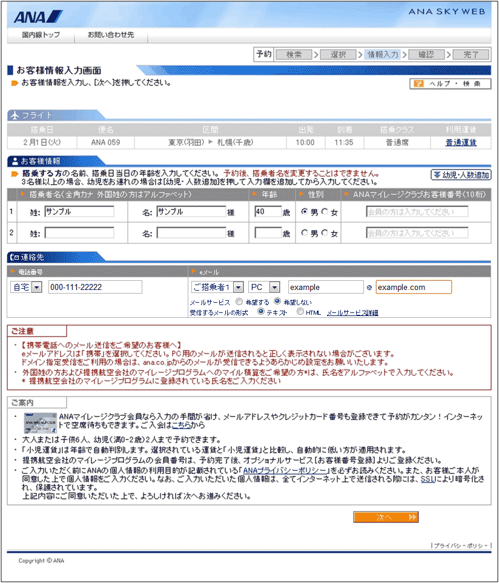Screen dimensions: 499x583
Task: Click the arrival time 11:35
Action: click(x=344, y=142)
